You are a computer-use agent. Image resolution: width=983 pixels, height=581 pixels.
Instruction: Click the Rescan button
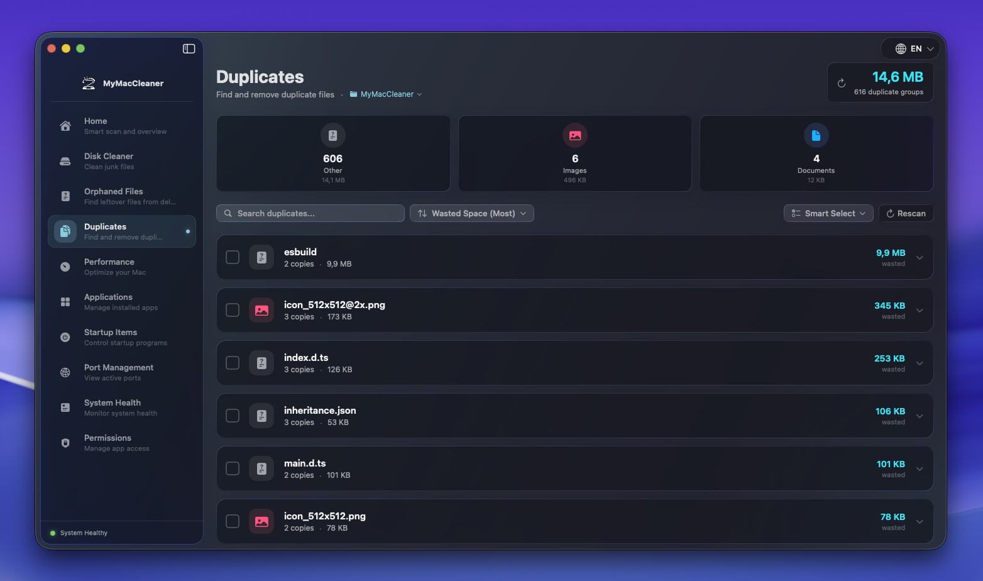coord(906,213)
